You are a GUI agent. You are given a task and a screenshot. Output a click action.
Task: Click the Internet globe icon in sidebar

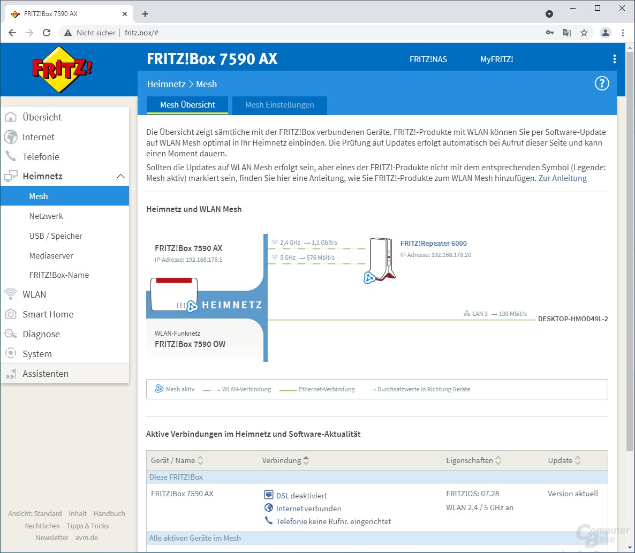[x=11, y=137]
